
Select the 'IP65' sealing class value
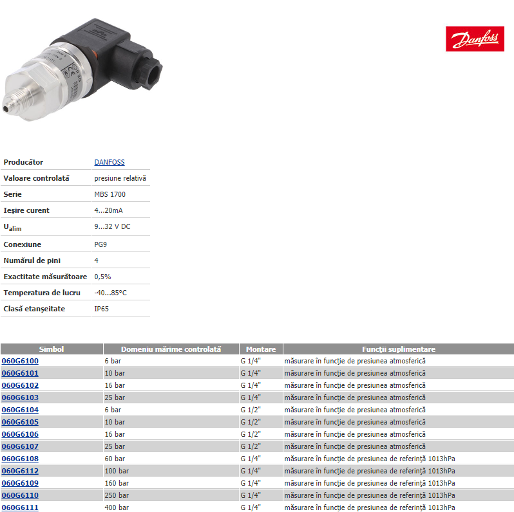click(x=101, y=309)
